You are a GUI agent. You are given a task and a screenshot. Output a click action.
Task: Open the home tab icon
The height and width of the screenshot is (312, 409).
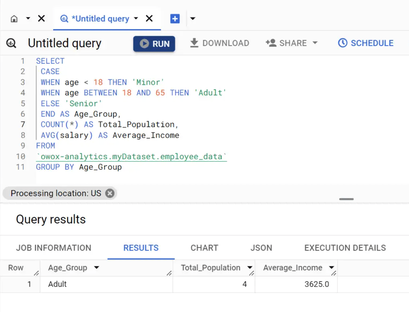[x=14, y=19]
